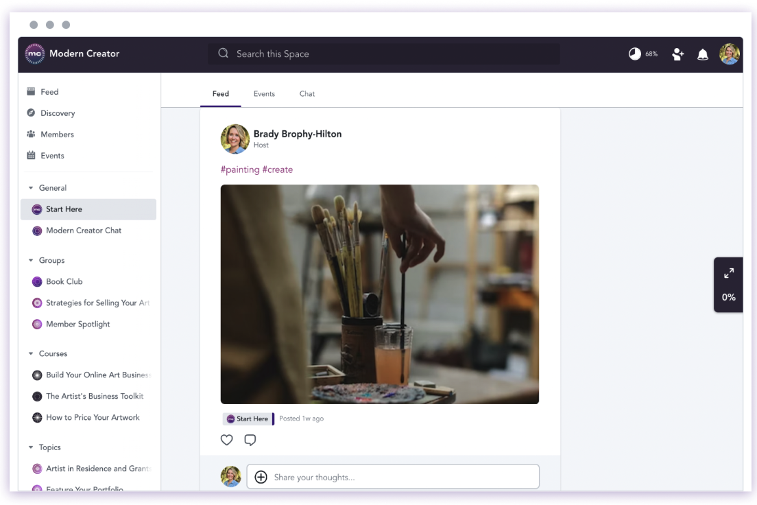Collapse the Topics section
757x505 pixels.
pyautogui.click(x=31, y=447)
